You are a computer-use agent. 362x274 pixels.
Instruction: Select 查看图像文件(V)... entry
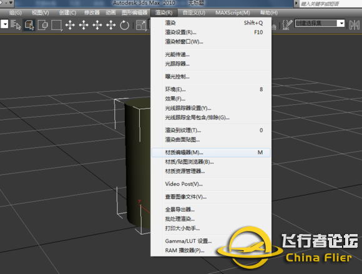coord(211,197)
